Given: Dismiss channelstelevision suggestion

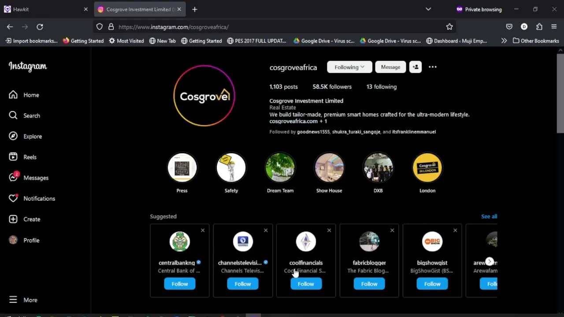Looking at the screenshot, I should pos(266,230).
